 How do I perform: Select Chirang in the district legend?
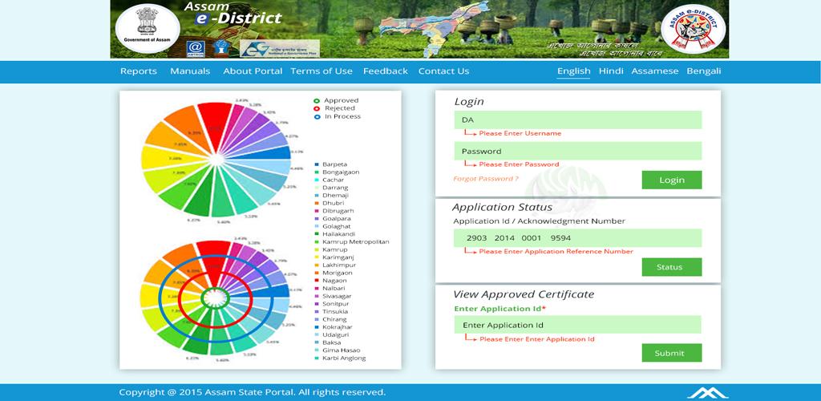pyautogui.click(x=334, y=319)
